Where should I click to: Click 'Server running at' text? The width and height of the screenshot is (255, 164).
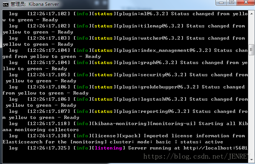[x=154, y=148]
